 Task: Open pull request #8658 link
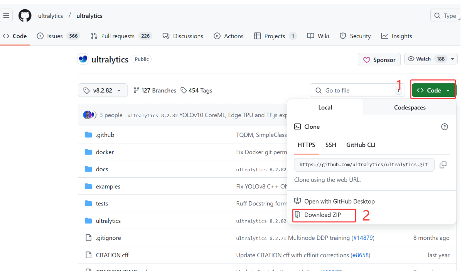tap(361, 255)
